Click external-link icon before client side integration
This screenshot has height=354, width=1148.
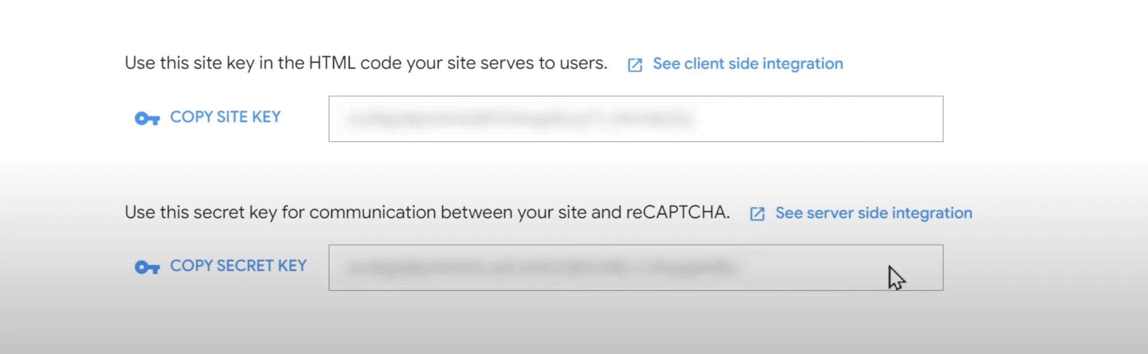point(635,65)
